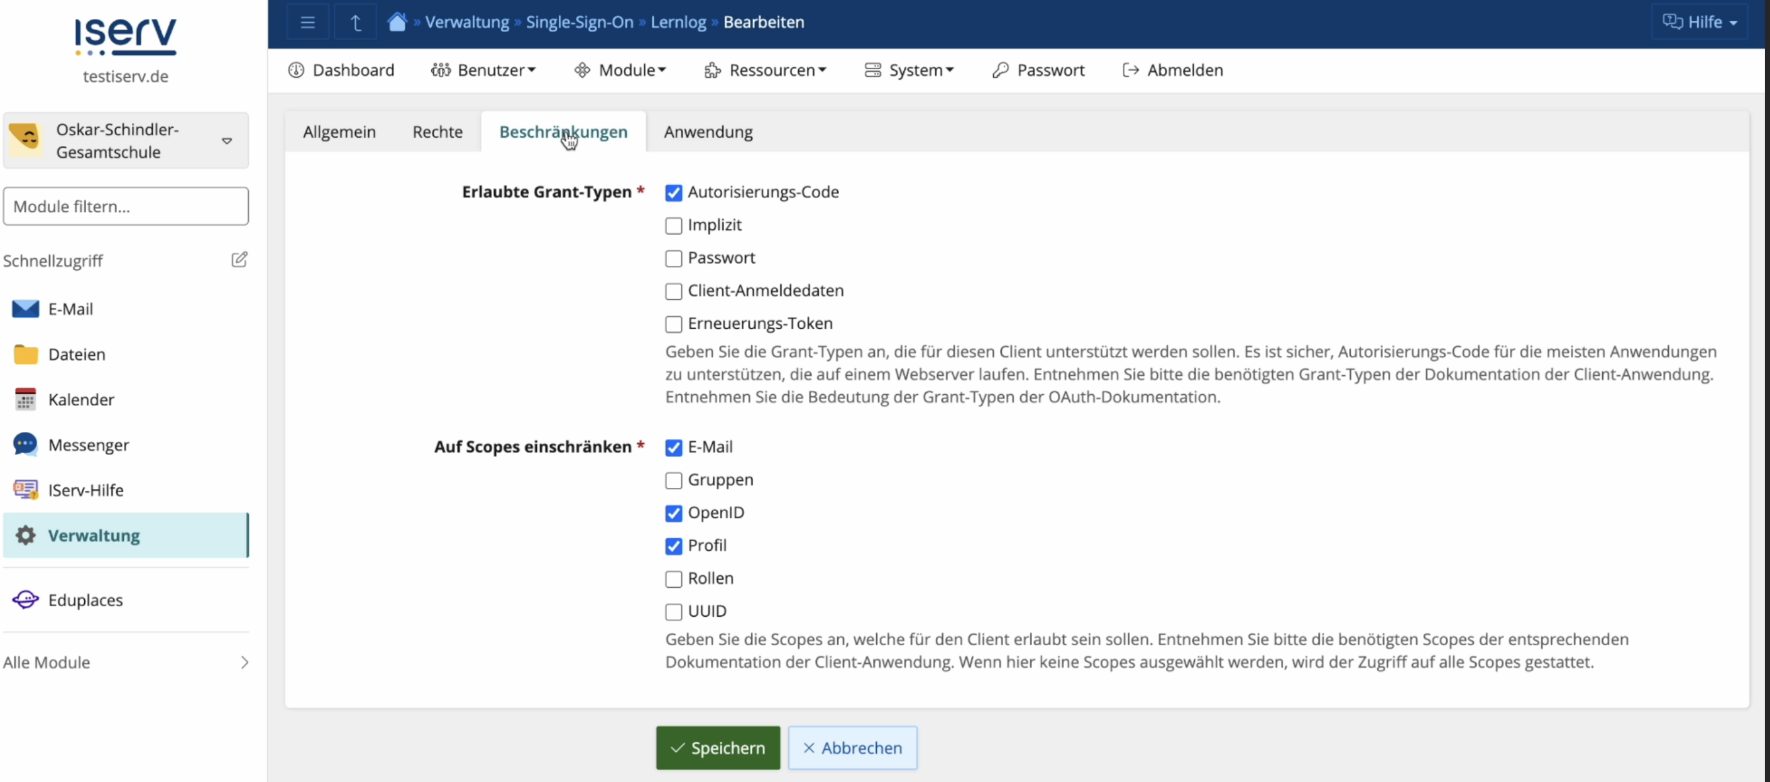Enable the Implizit grant type checkbox
Screen dimensions: 1770x782
[673, 226]
